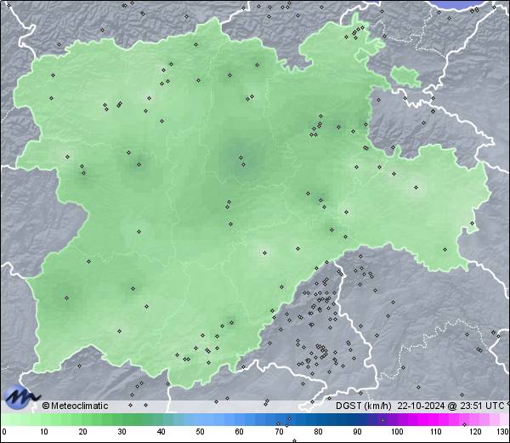
Task: Click the 22-10-2024 date stamp
Action: [x=421, y=406]
